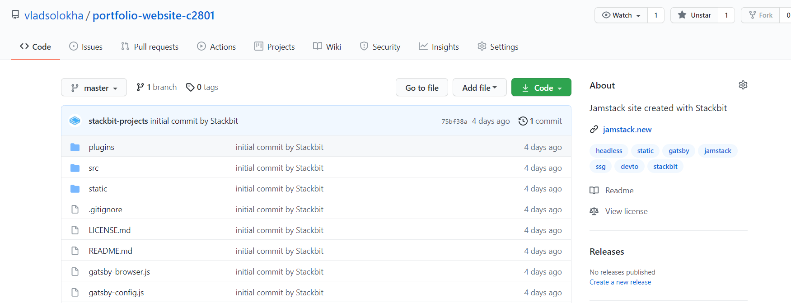This screenshot has height=303, width=791.
Task: Open the stackbit-projects author link
Action: point(118,121)
